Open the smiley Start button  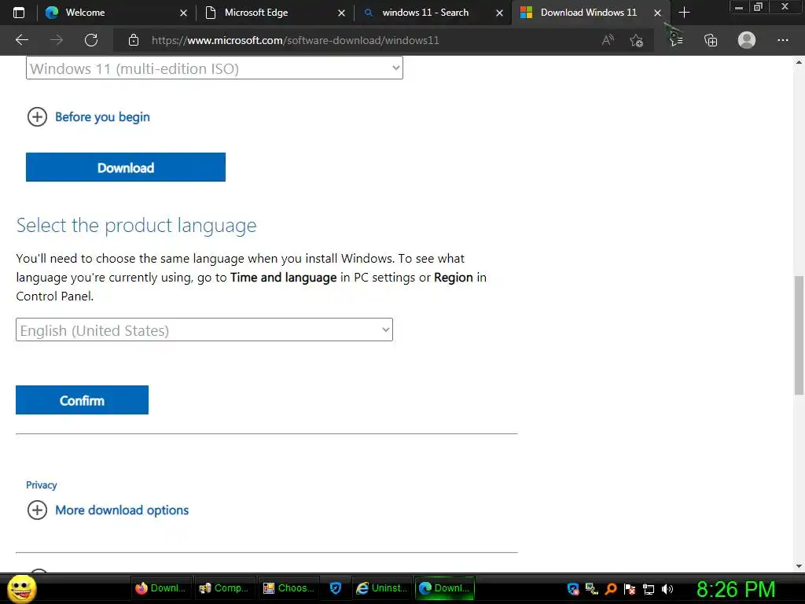pos(21,588)
